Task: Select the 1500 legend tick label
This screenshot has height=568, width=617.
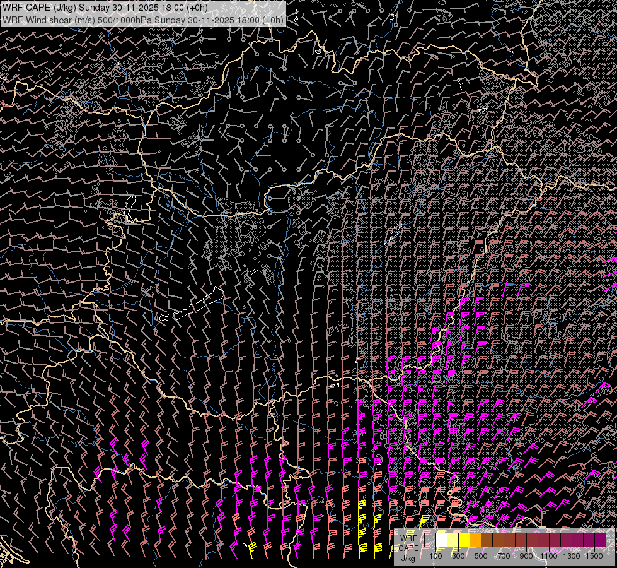Action: click(x=594, y=556)
